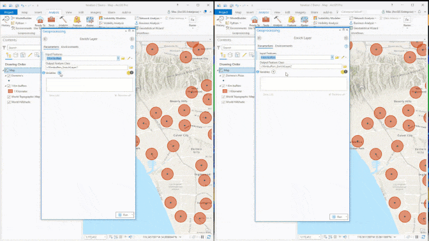Image resolution: width=429 pixels, height=241 pixels.
Task: Open the Tools toolbox in right window
Action: tap(266, 21)
